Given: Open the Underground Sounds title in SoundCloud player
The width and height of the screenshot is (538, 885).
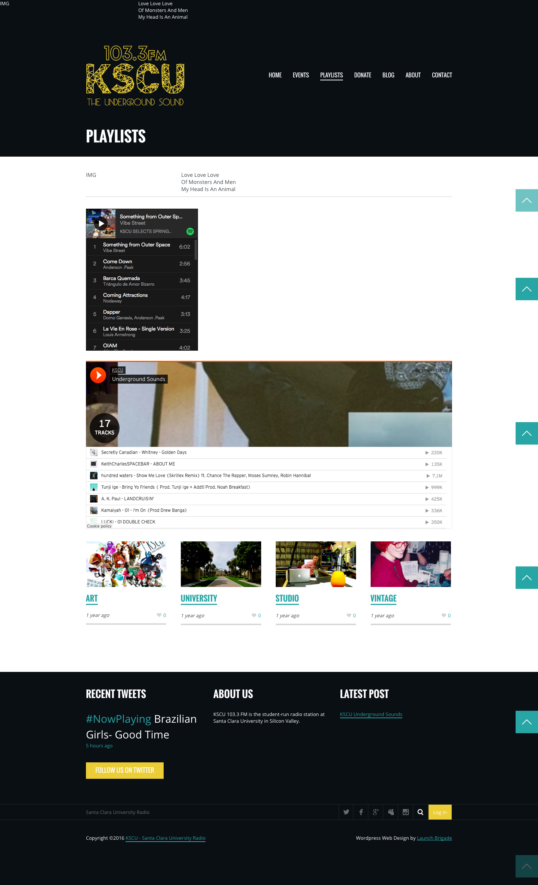Looking at the screenshot, I should coord(139,379).
